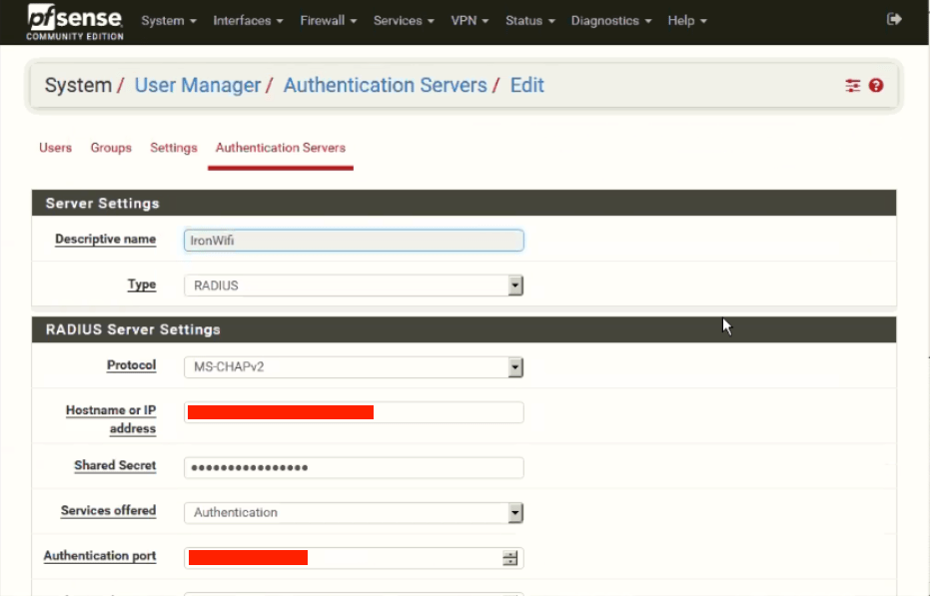The image size is (930, 596).
Task: Click the Authentication Servers breadcrumb link
Action: pos(385,86)
